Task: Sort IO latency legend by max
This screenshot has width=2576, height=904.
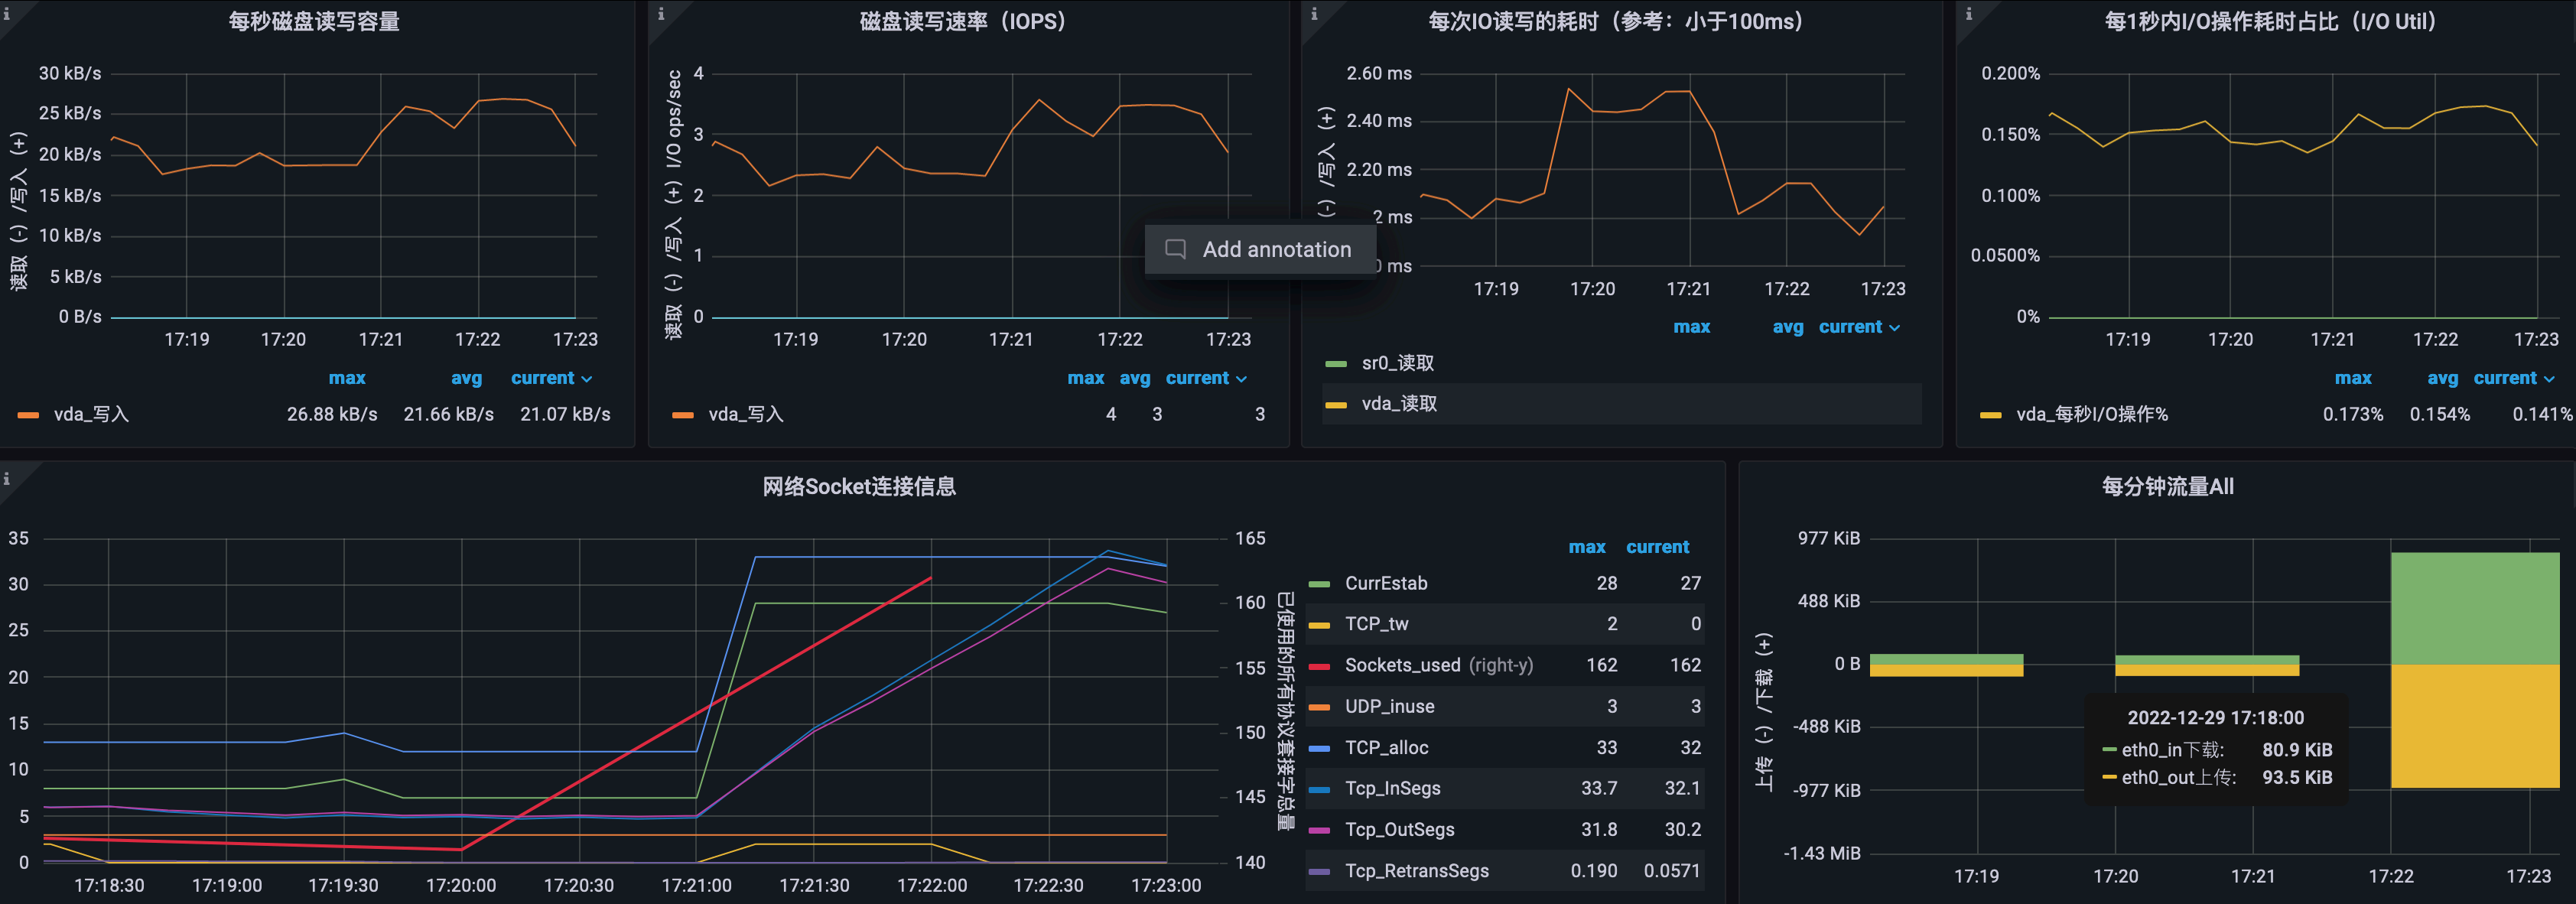Action: coord(1691,327)
